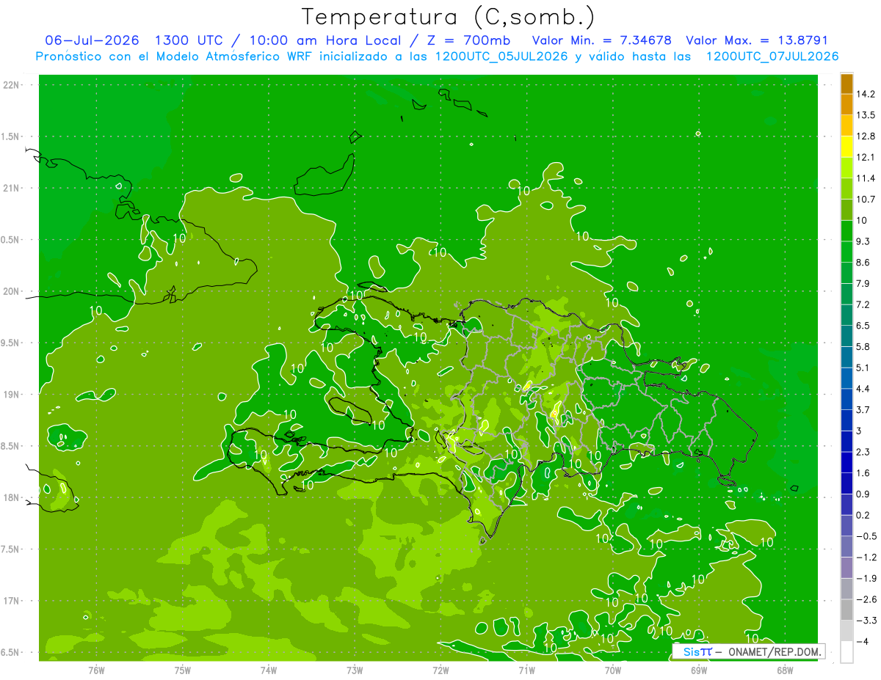Image resolution: width=881 pixels, height=680 pixels.
Task: Click the longitude label "74W"
Action: coord(269,670)
